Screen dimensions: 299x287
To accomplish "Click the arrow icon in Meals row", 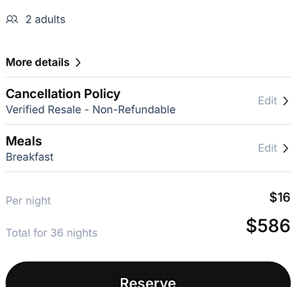I will tap(286, 148).
